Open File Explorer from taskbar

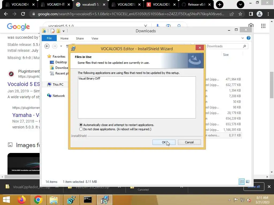pyautogui.click(x=54, y=200)
